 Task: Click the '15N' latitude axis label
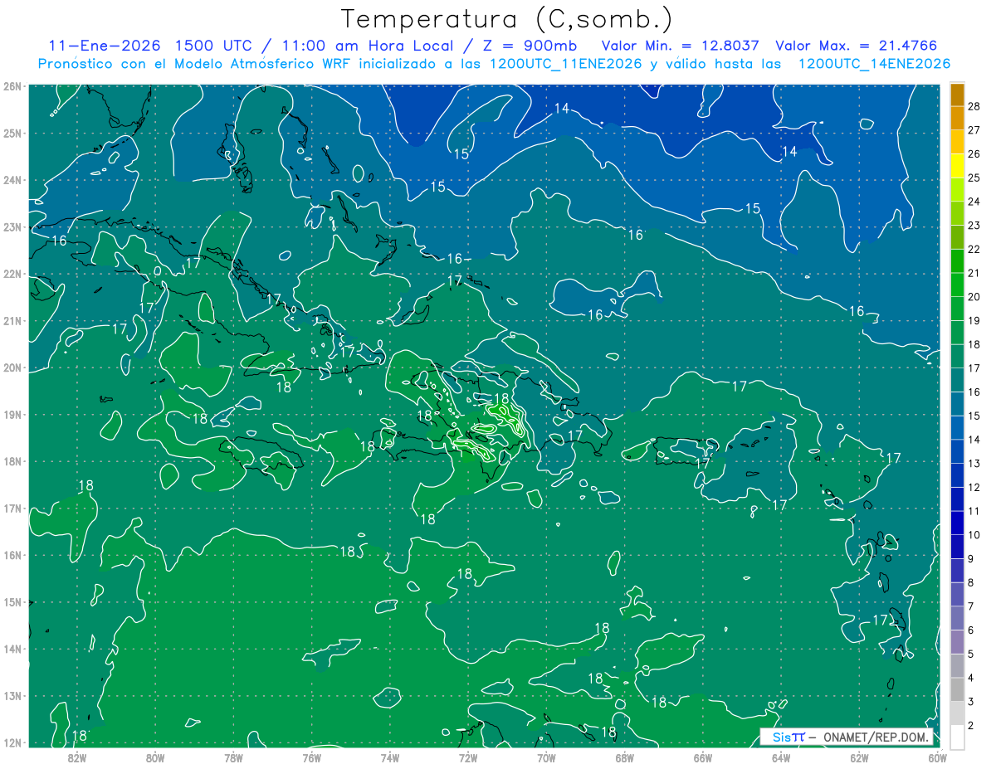pos(12,601)
